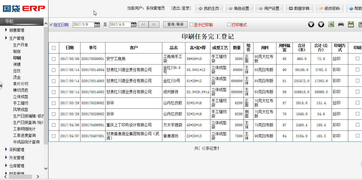Enable the 显示已印刷 checkbox

point(192,24)
